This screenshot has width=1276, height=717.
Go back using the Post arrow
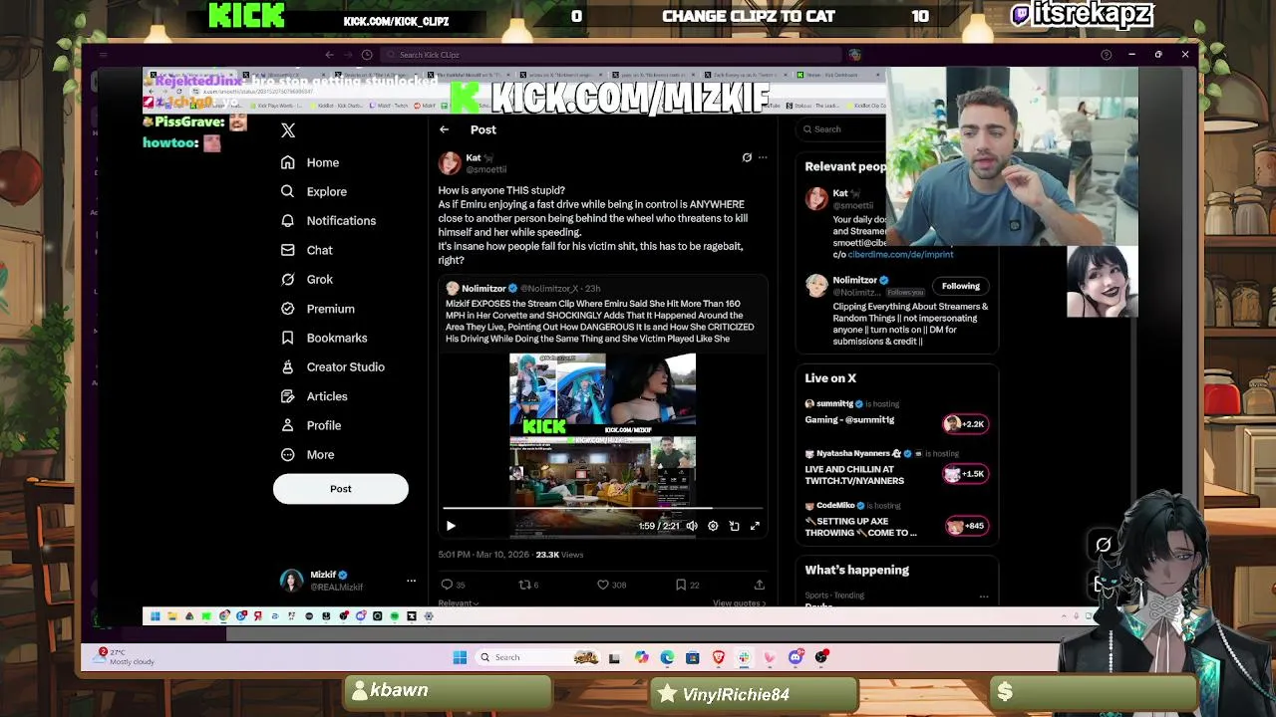click(444, 129)
